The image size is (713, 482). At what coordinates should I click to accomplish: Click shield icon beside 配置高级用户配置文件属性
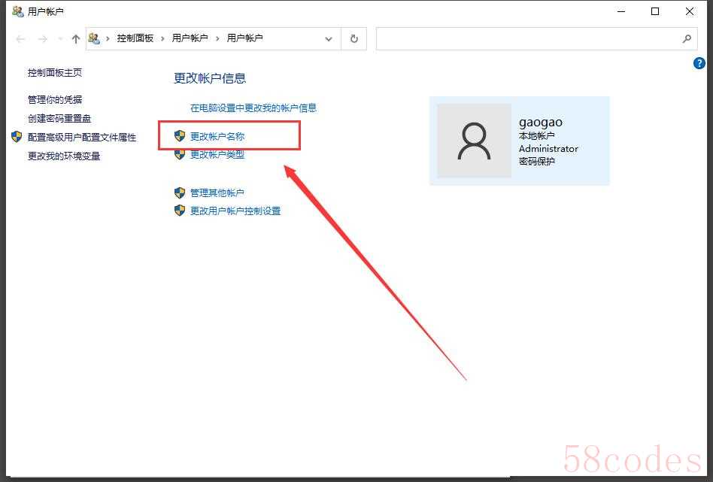pyautogui.click(x=17, y=137)
